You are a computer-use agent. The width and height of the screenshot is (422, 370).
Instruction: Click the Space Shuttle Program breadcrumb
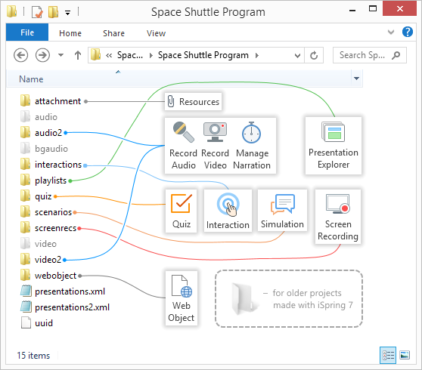tap(203, 55)
